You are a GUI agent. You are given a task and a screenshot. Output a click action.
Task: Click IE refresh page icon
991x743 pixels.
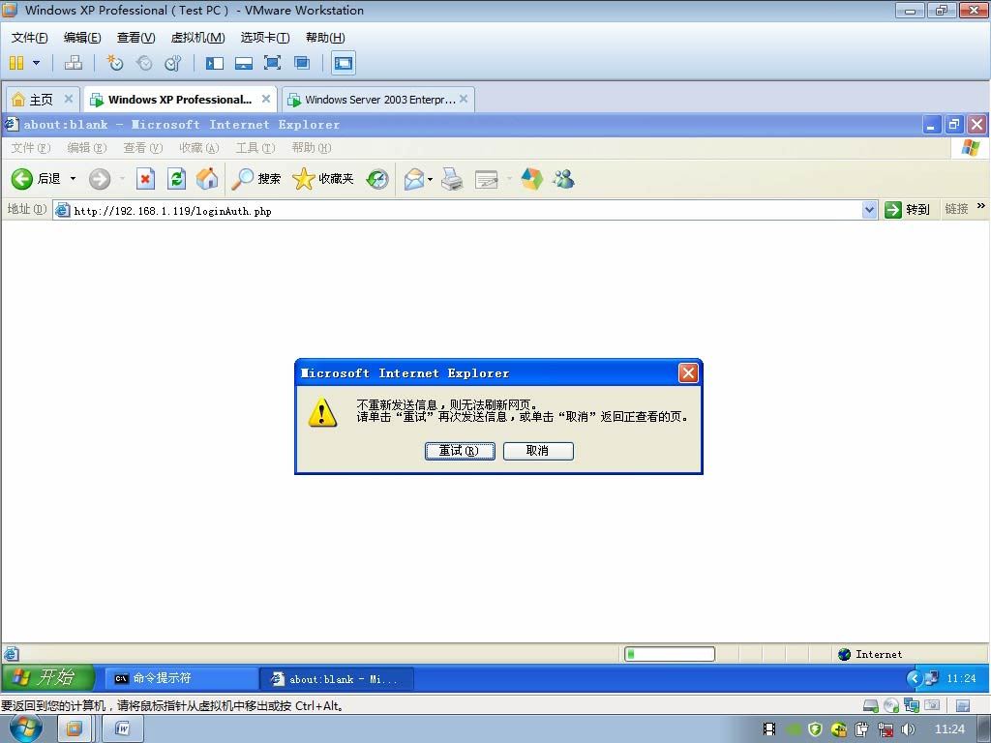pyautogui.click(x=176, y=179)
